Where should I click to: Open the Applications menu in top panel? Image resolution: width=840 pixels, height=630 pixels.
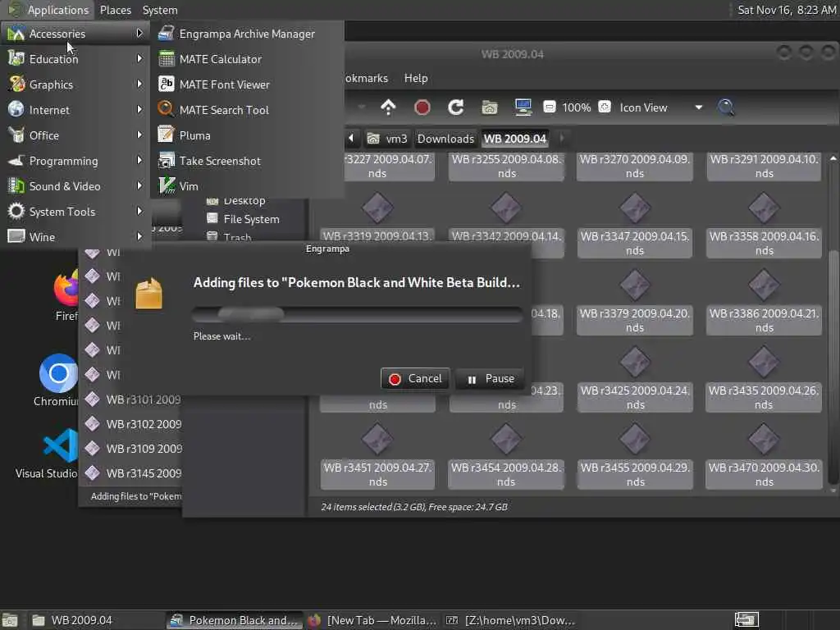pyautogui.click(x=48, y=10)
